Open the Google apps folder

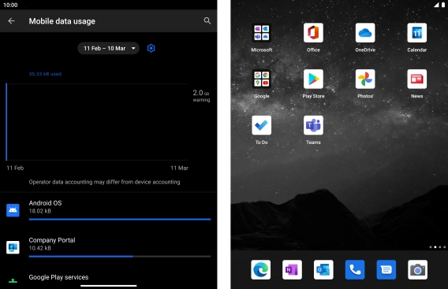click(261, 79)
